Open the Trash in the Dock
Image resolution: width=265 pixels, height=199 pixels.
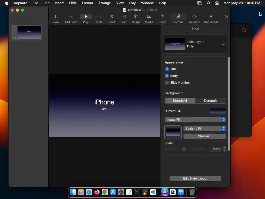pos(192,192)
